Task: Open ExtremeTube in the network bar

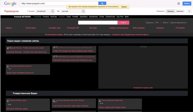Action: pyautogui.click(x=110, y=17)
